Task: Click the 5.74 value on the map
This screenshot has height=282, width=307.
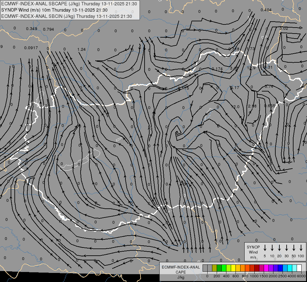Action: click(x=269, y=86)
